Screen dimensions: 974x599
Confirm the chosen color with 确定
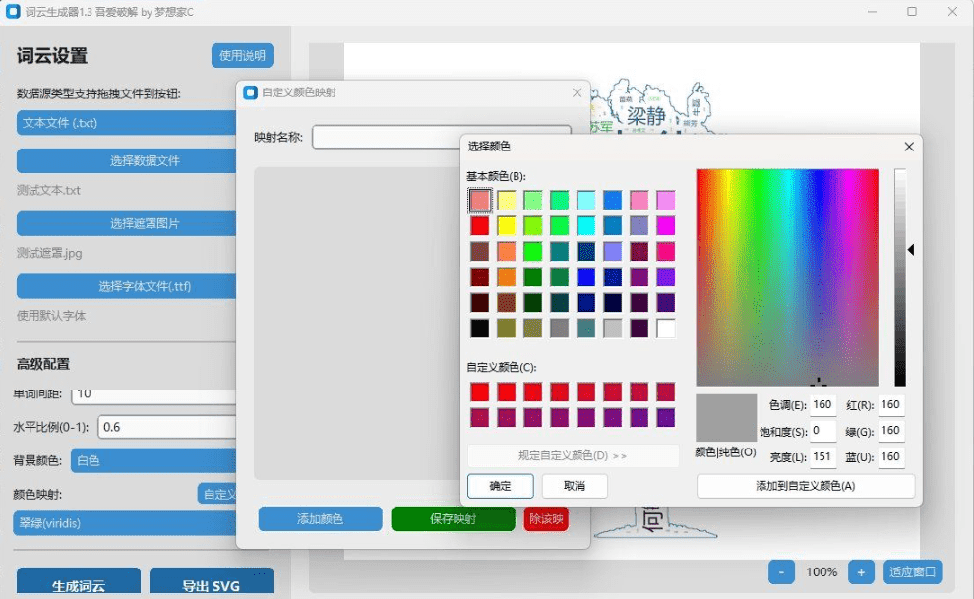click(x=498, y=485)
